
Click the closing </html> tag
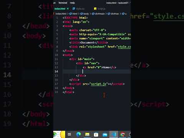pyautogui.click(x=69, y=92)
